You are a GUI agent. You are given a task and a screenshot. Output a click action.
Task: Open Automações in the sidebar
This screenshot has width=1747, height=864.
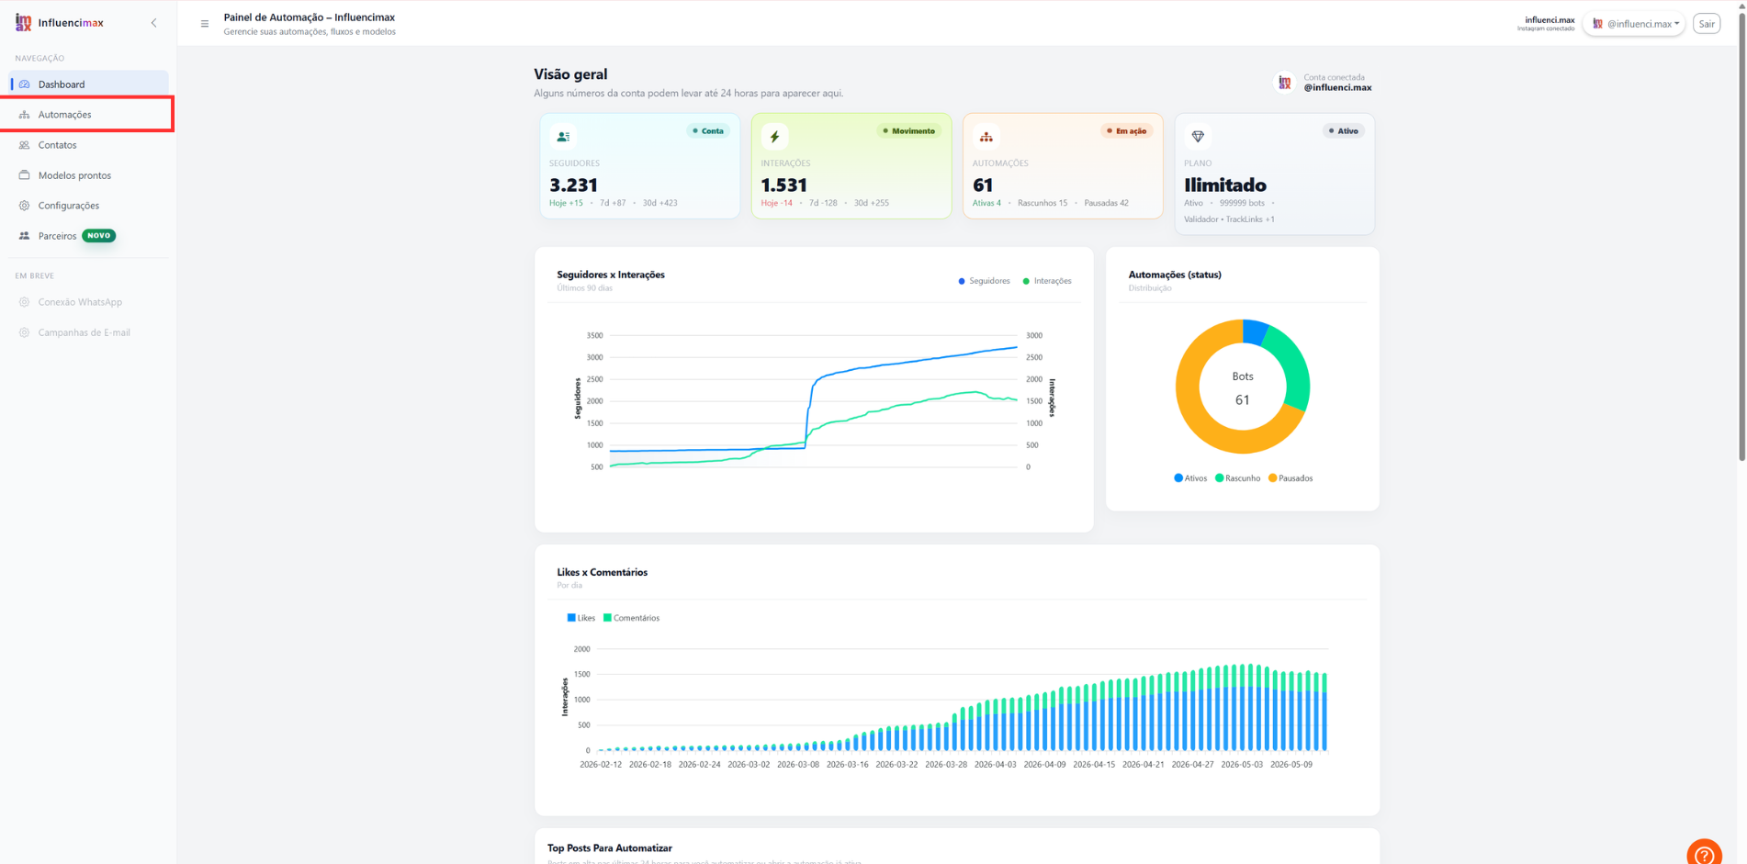coord(88,115)
